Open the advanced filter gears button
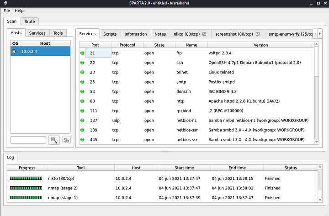 point(66,140)
